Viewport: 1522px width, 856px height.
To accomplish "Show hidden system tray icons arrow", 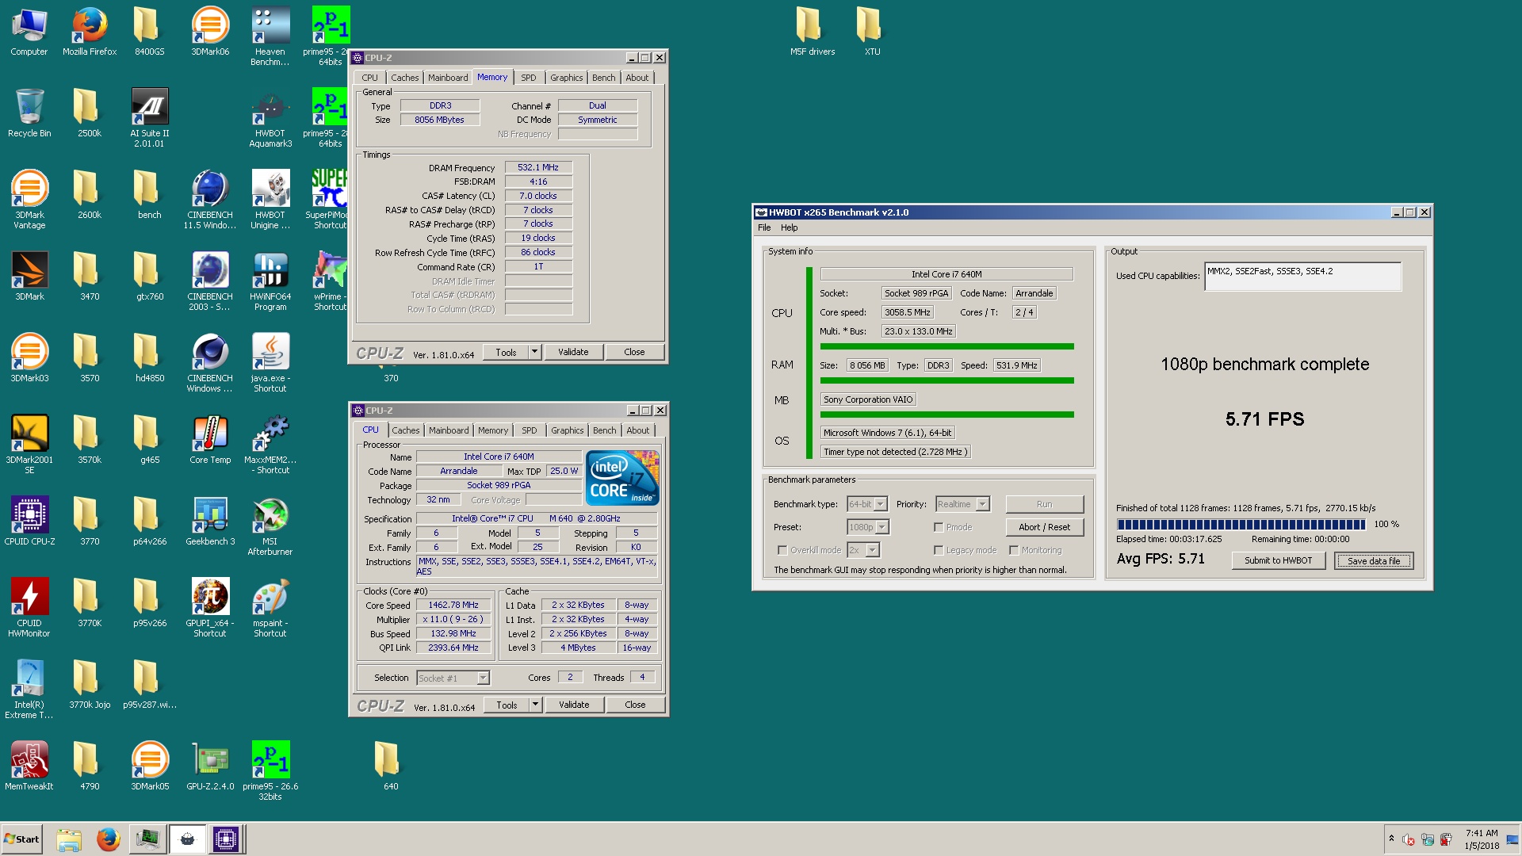I will 1391,839.
